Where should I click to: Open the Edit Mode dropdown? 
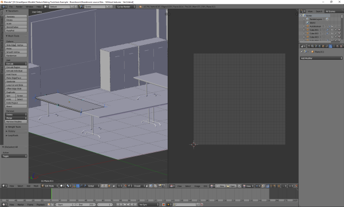[x=50, y=186]
